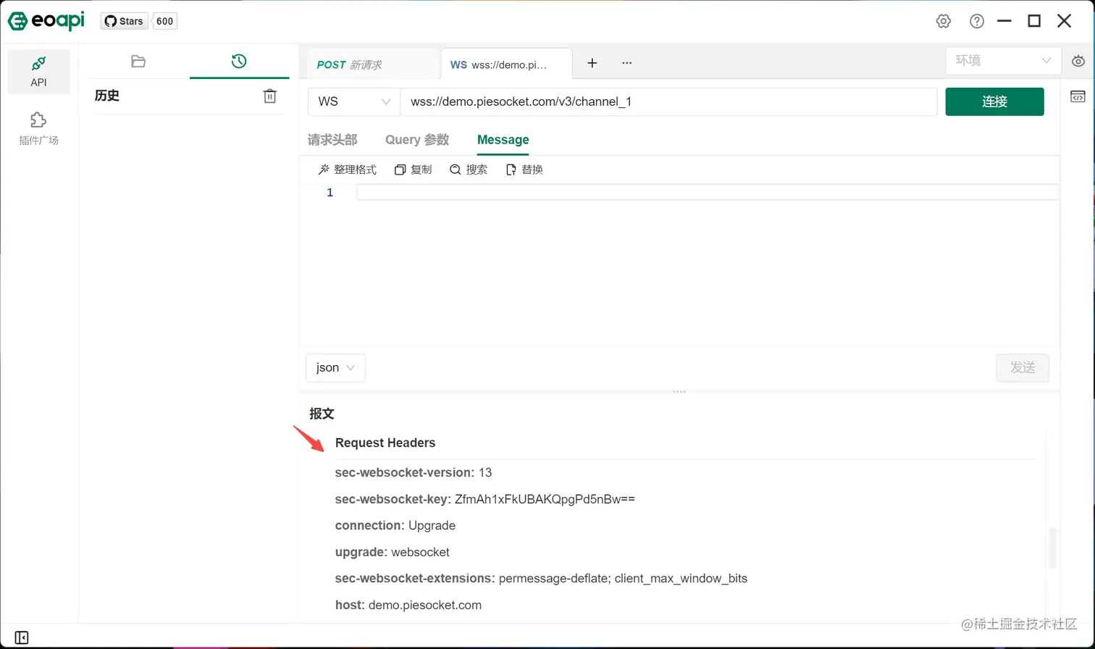Select the Message tab
Image resolution: width=1095 pixels, height=649 pixels.
point(503,140)
